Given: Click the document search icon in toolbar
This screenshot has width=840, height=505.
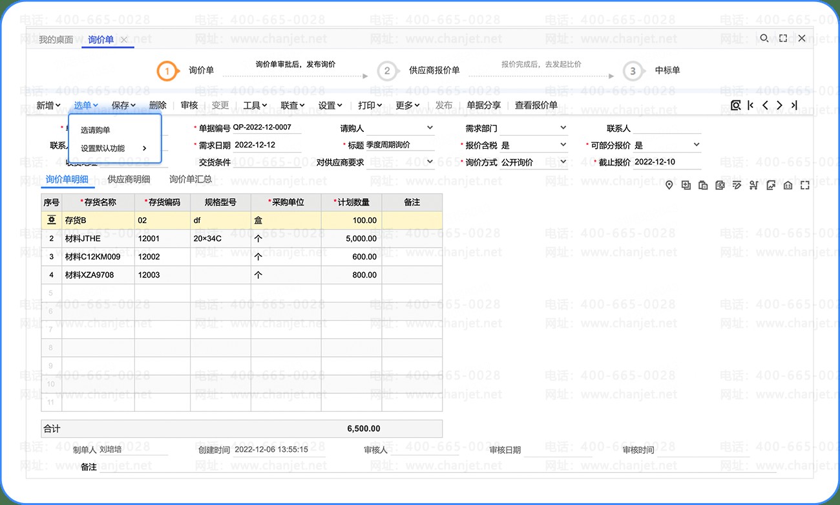Looking at the screenshot, I should (735, 105).
